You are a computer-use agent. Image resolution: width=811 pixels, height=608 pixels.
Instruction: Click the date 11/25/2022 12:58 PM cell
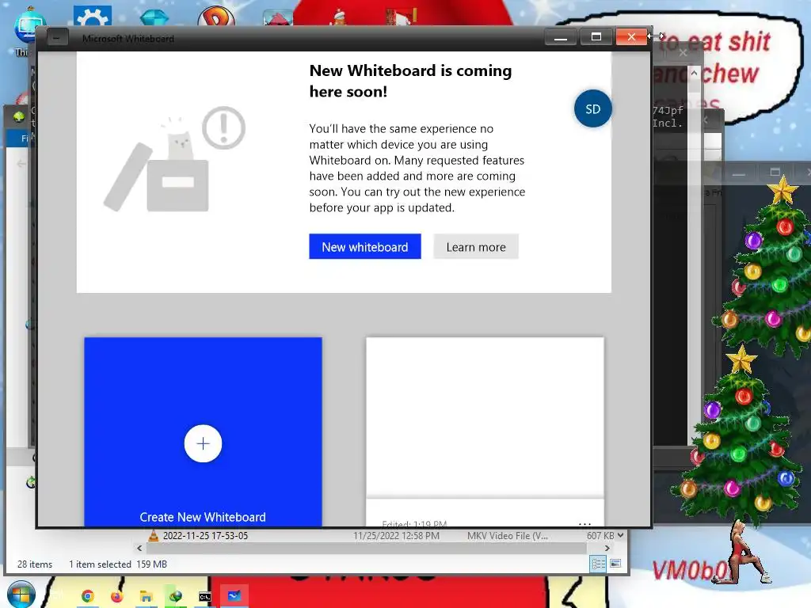tap(396, 536)
